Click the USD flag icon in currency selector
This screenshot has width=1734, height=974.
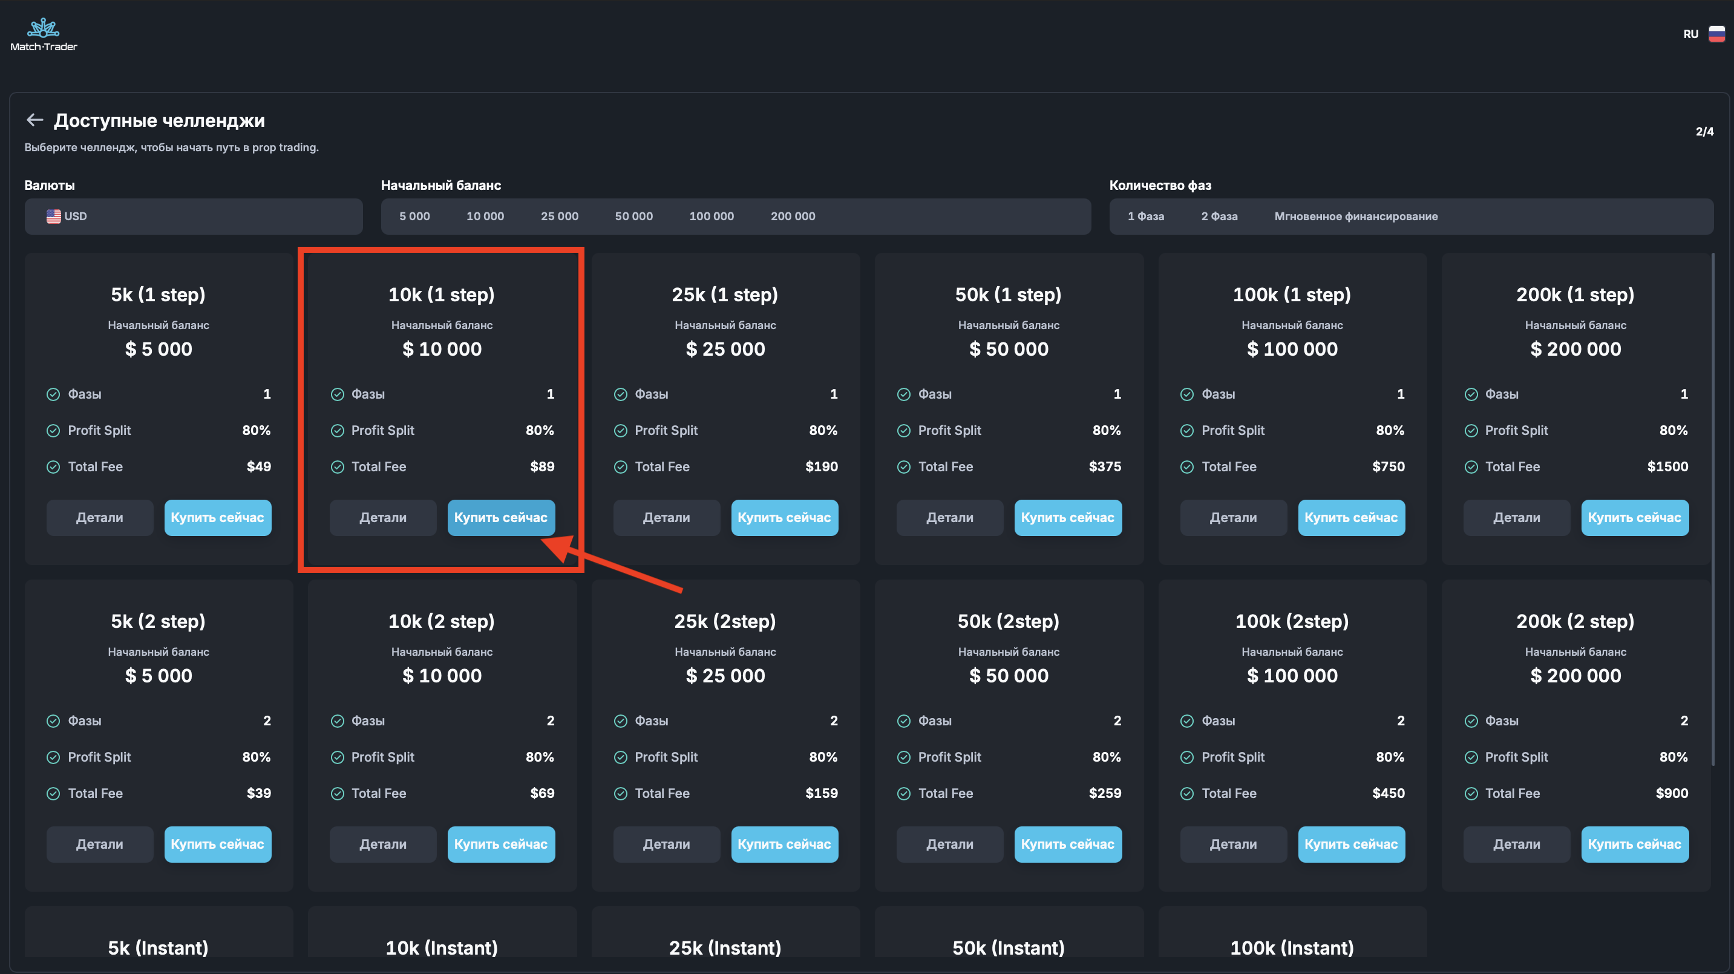(x=53, y=216)
